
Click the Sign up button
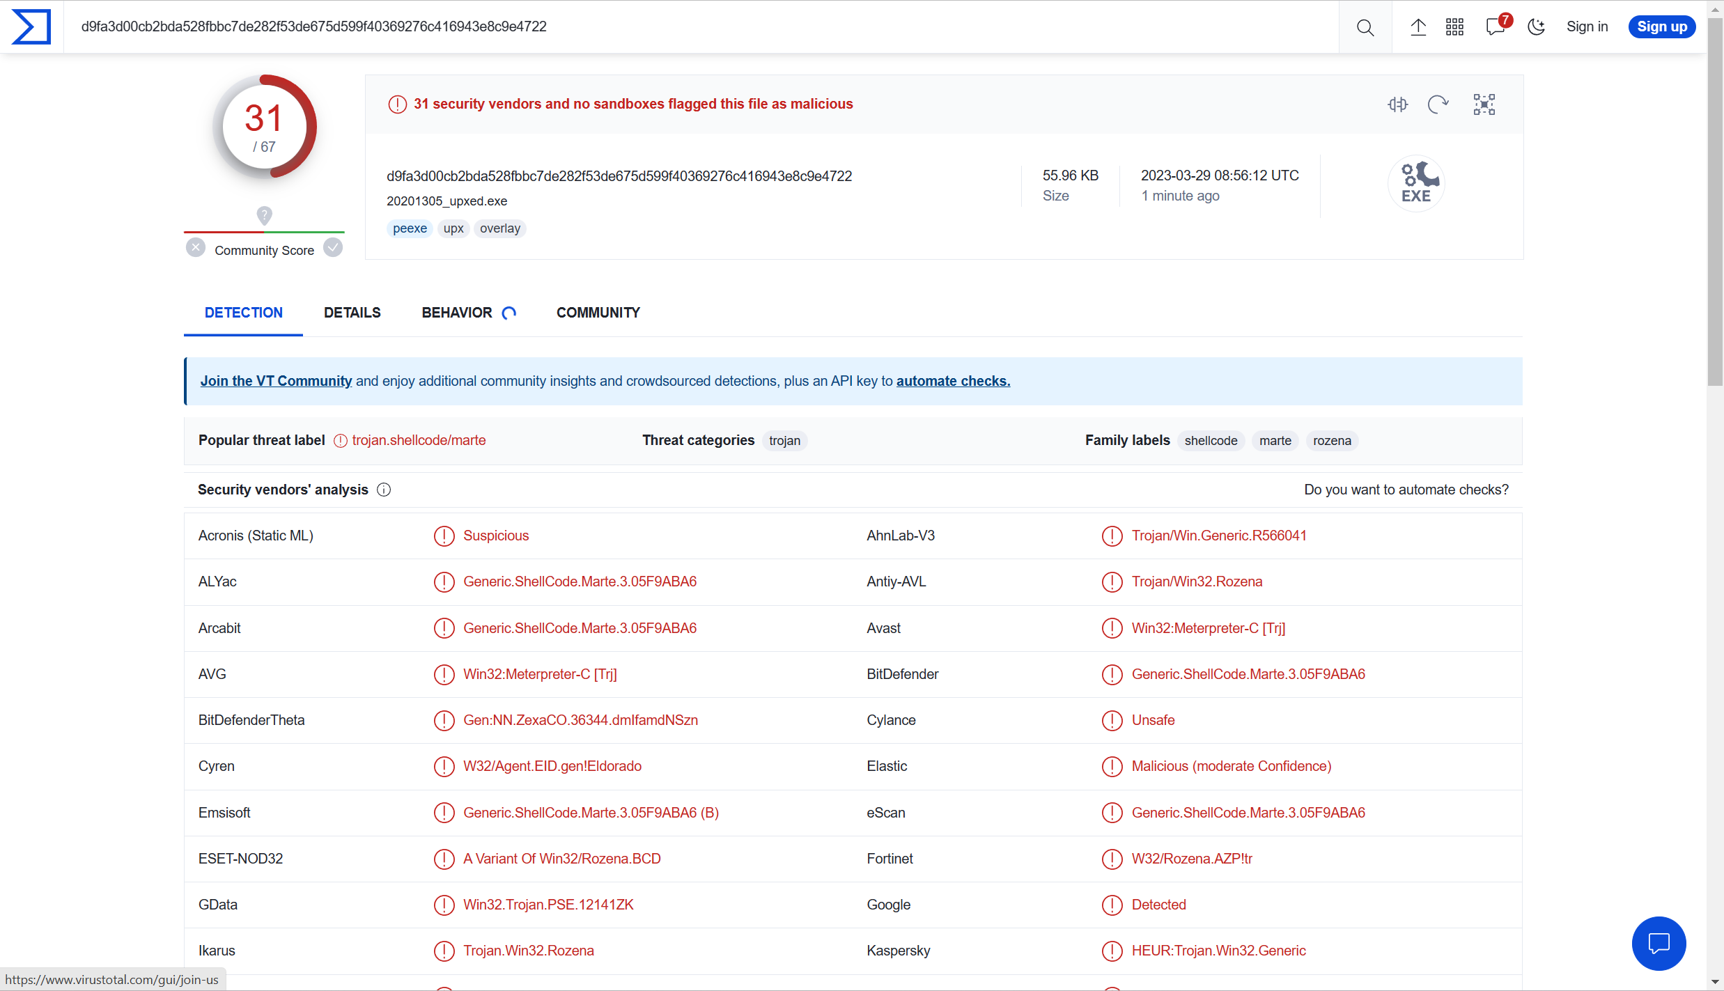[1661, 26]
